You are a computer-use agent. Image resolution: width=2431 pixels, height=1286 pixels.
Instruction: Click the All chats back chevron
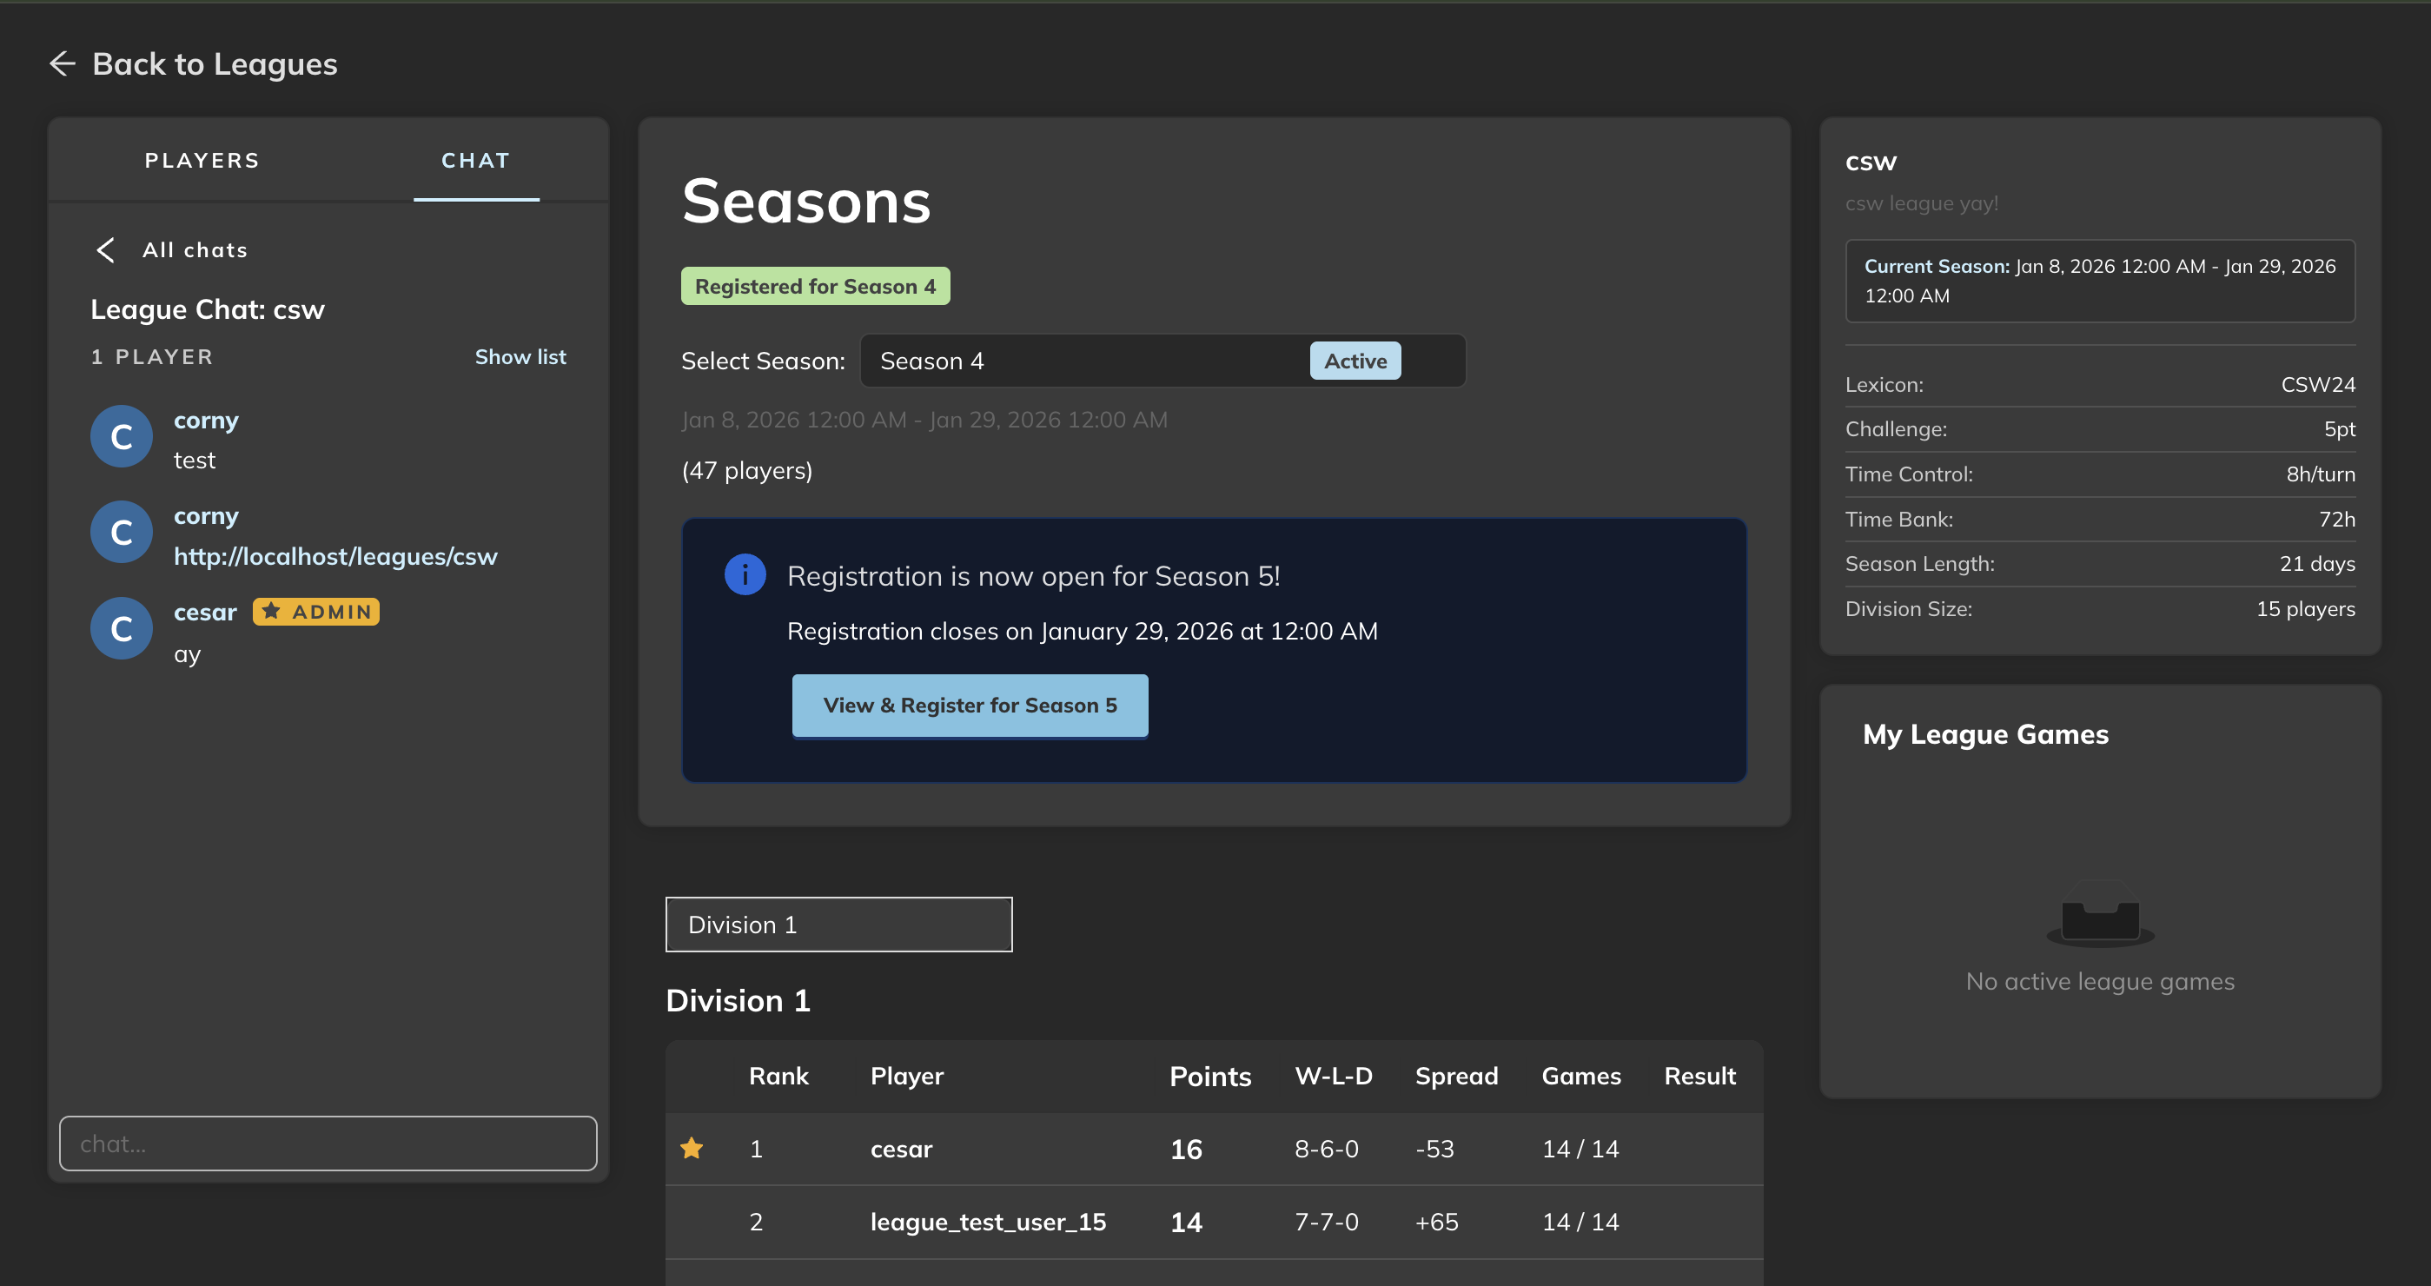coord(106,250)
